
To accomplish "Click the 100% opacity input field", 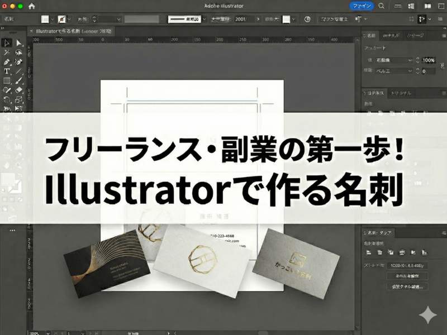I will [x=429, y=60].
